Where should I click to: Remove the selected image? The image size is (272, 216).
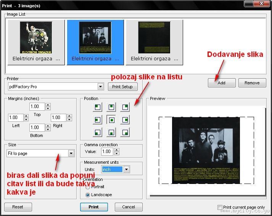tap(252, 83)
